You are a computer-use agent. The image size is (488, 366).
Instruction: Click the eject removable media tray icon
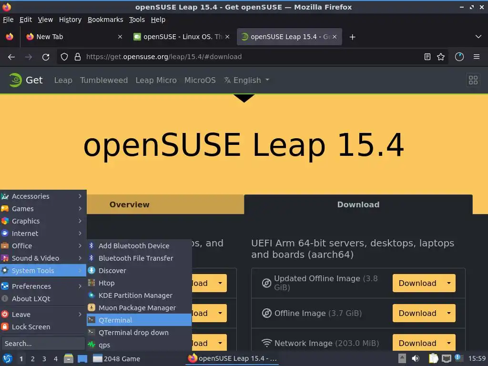tap(402, 358)
